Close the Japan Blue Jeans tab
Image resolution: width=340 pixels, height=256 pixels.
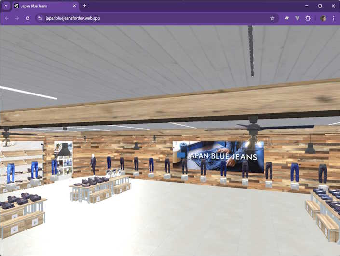tap(75, 6)
